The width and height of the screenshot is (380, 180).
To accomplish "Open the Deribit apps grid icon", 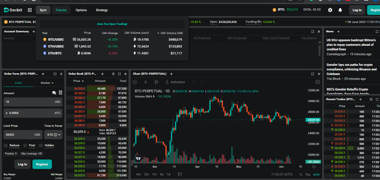I will (30, 10).
